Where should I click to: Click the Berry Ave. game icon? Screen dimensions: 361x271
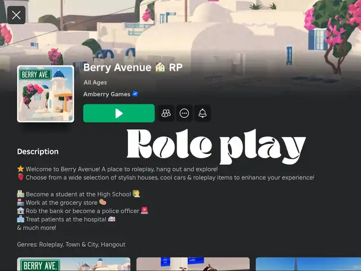46,94
